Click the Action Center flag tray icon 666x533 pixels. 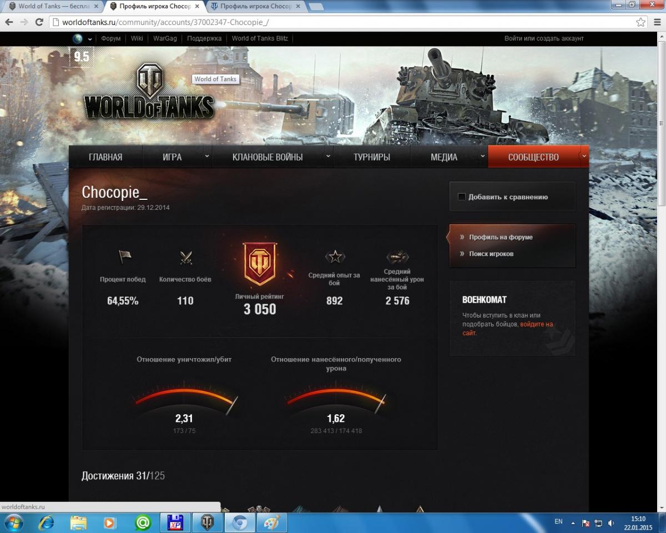586,523
